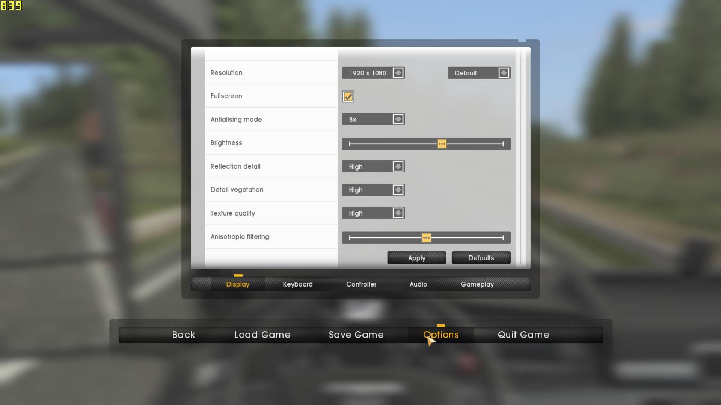
Task: Open the Default refresh rate dropdown
Action: pos(479,73)
